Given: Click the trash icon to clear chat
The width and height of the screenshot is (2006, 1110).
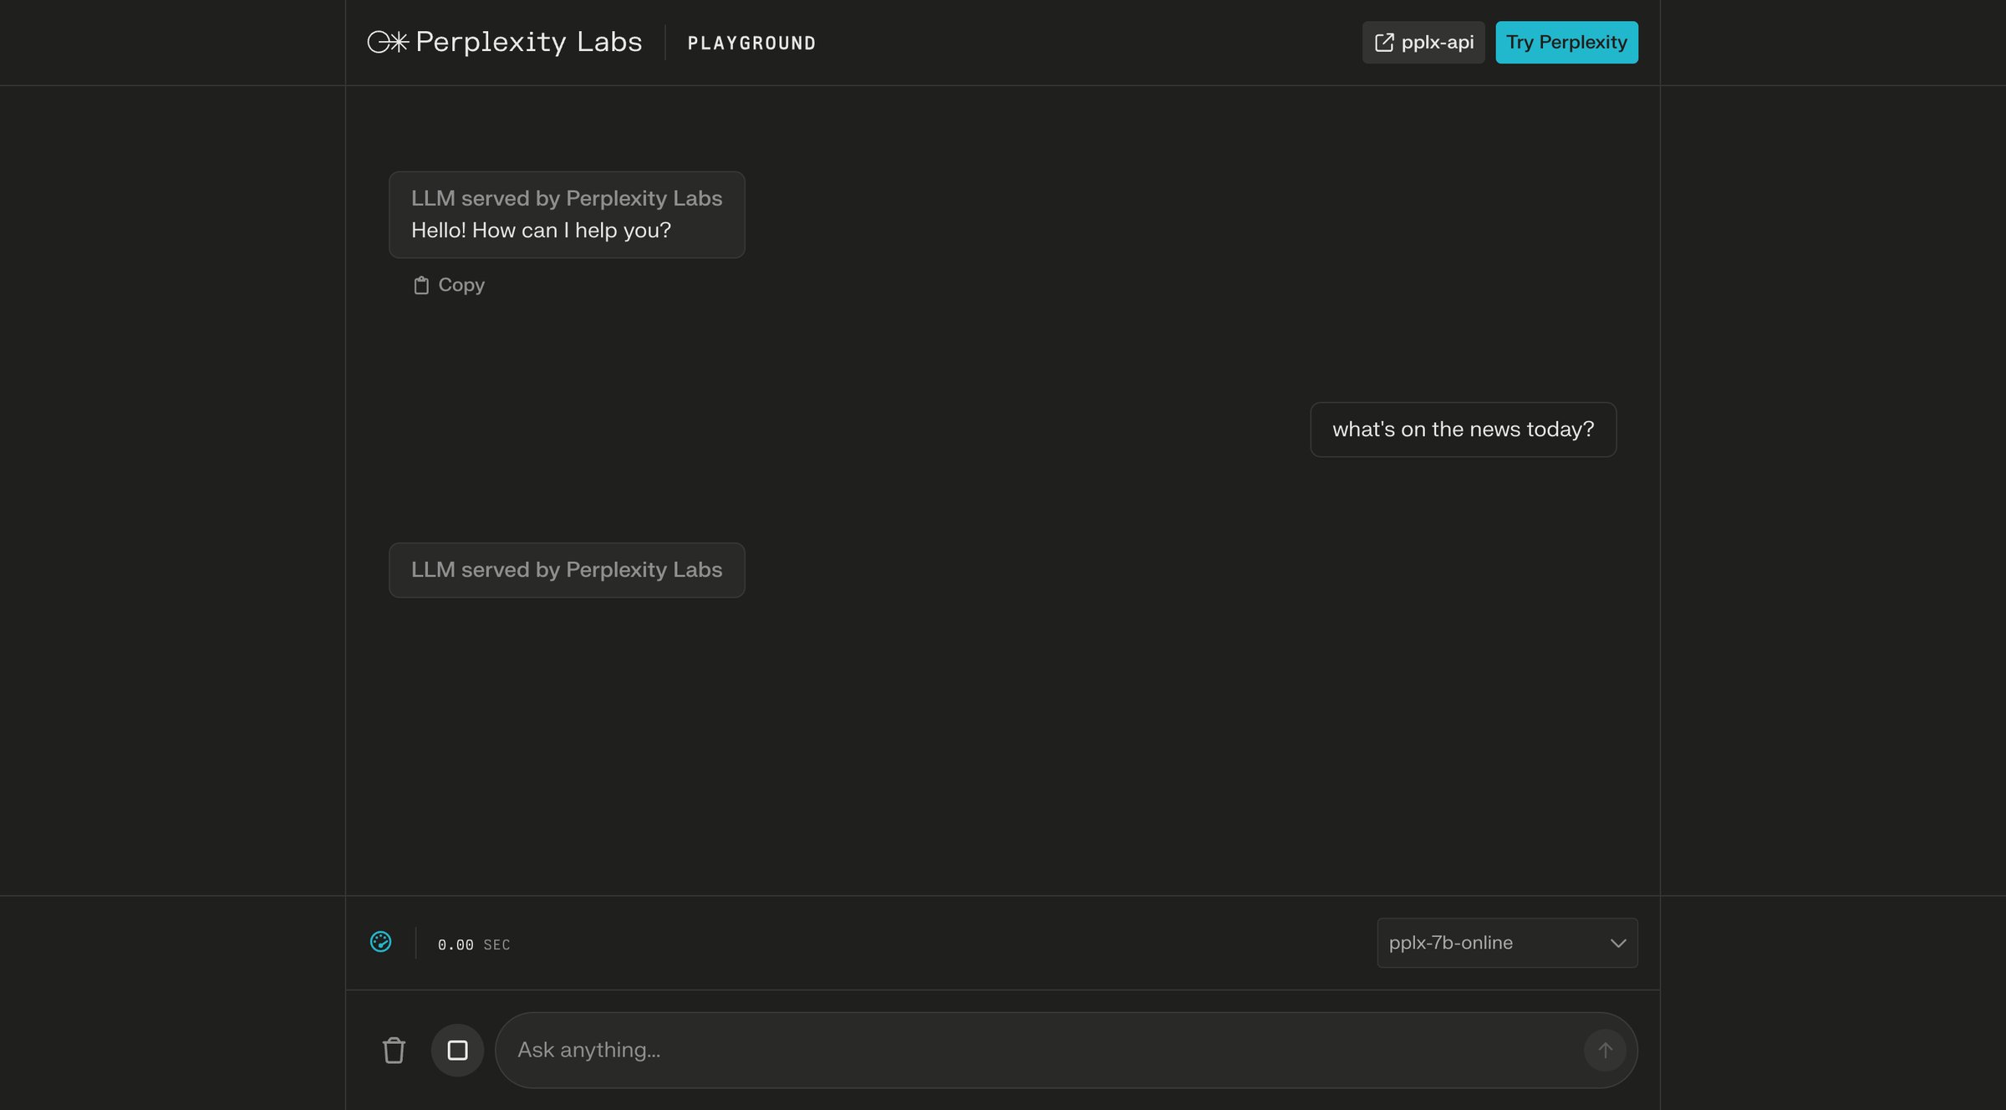Looking at the screenshot, I should click(394, 1050).
